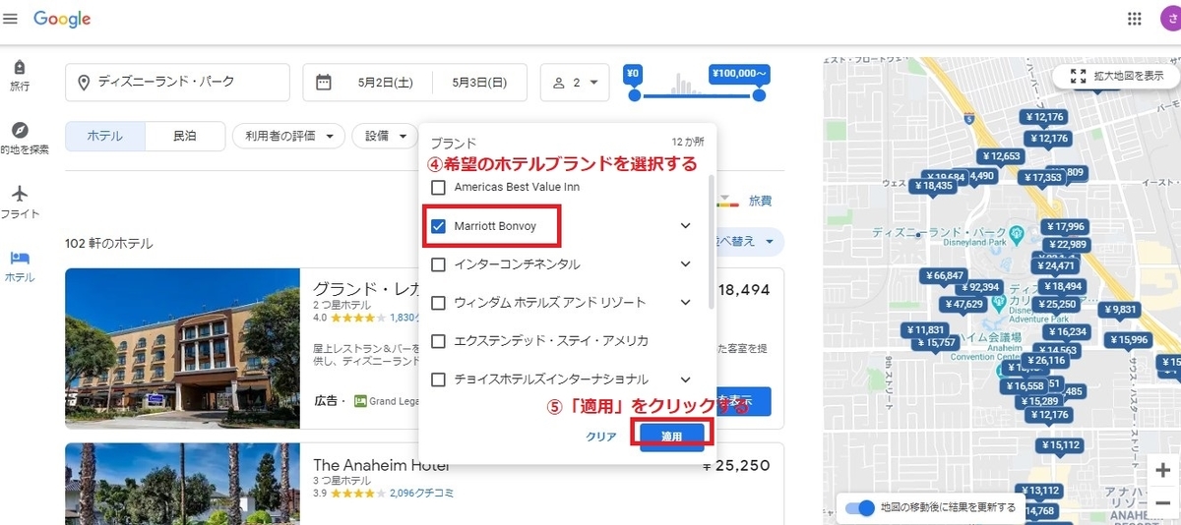Click the minimum price slider handle ¥0
The image size is (1181, 525).
tap(634, 95)
